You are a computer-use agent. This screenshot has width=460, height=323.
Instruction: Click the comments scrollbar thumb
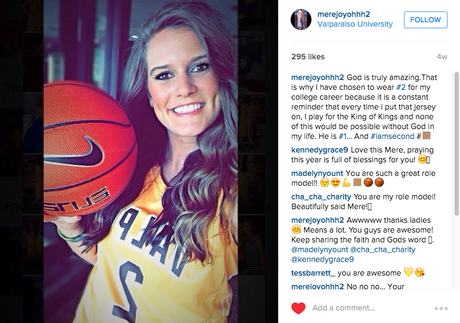click(x=457, y=143)
